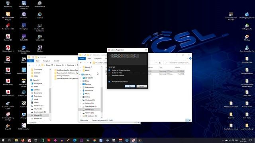Open the SAGE Converter desktop icon
Screen dimensions: 255x143
tap(24, 126)
